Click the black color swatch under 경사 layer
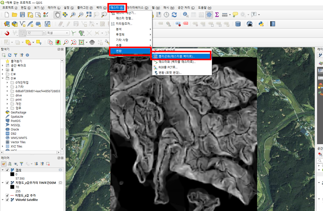Screen dimensions: 323x211 click(x=12, y=174)
